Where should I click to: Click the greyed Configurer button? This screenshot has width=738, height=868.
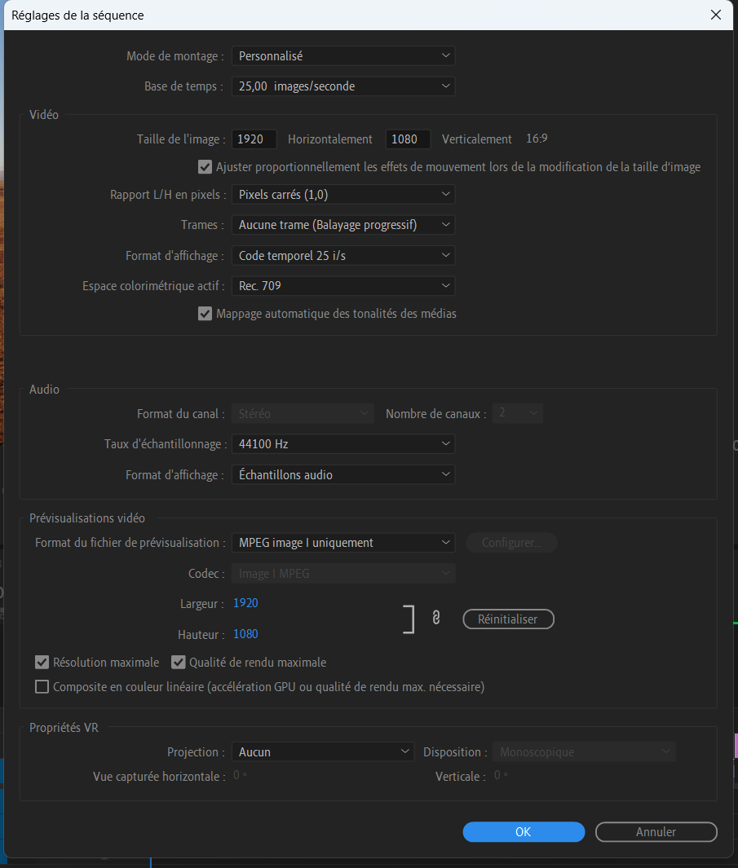tap(511, 543)
